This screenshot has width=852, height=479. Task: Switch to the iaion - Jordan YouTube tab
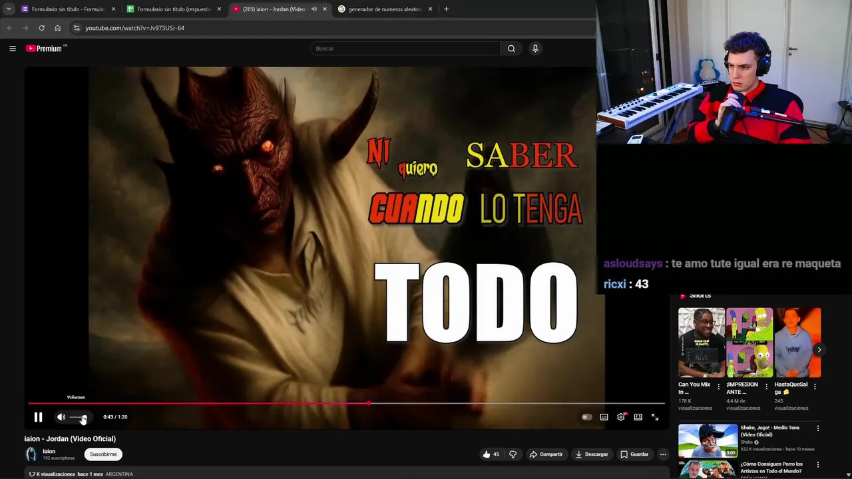273,9
